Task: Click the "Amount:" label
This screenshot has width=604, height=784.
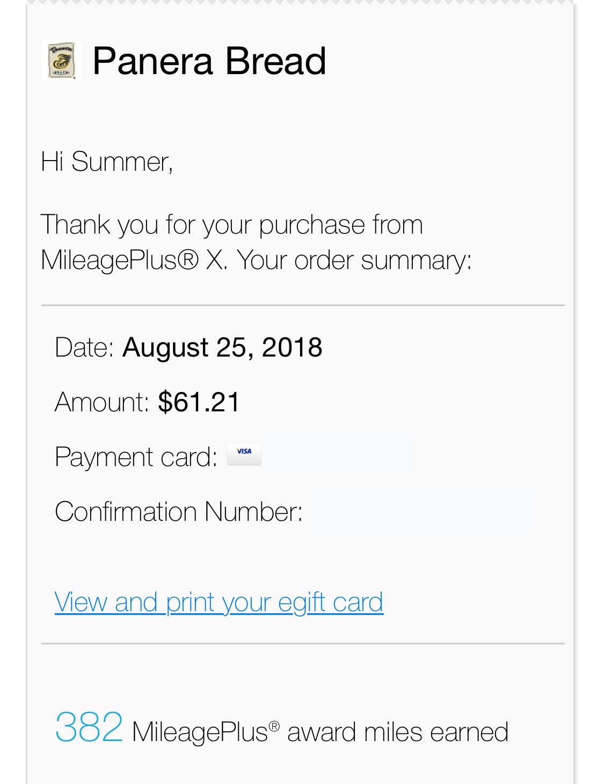Action: point(101,402)
